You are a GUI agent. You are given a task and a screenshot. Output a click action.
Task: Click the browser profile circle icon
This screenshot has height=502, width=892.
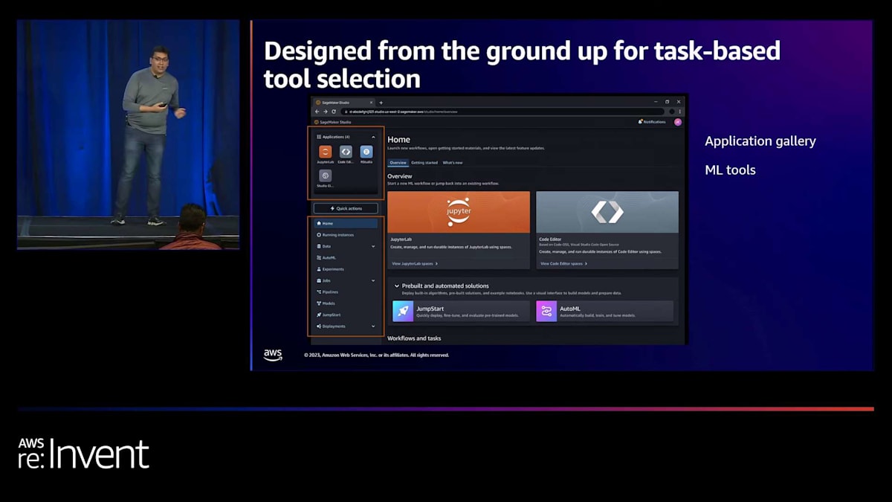[x=672, y=112]
